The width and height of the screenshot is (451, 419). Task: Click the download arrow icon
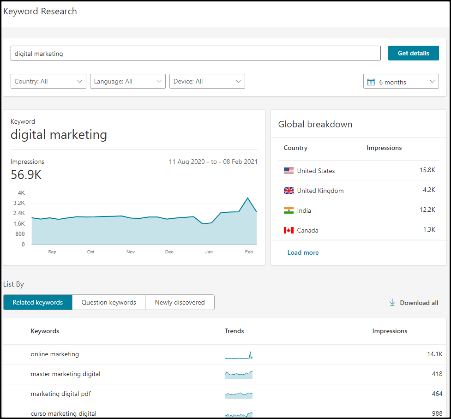coord(392,303)
